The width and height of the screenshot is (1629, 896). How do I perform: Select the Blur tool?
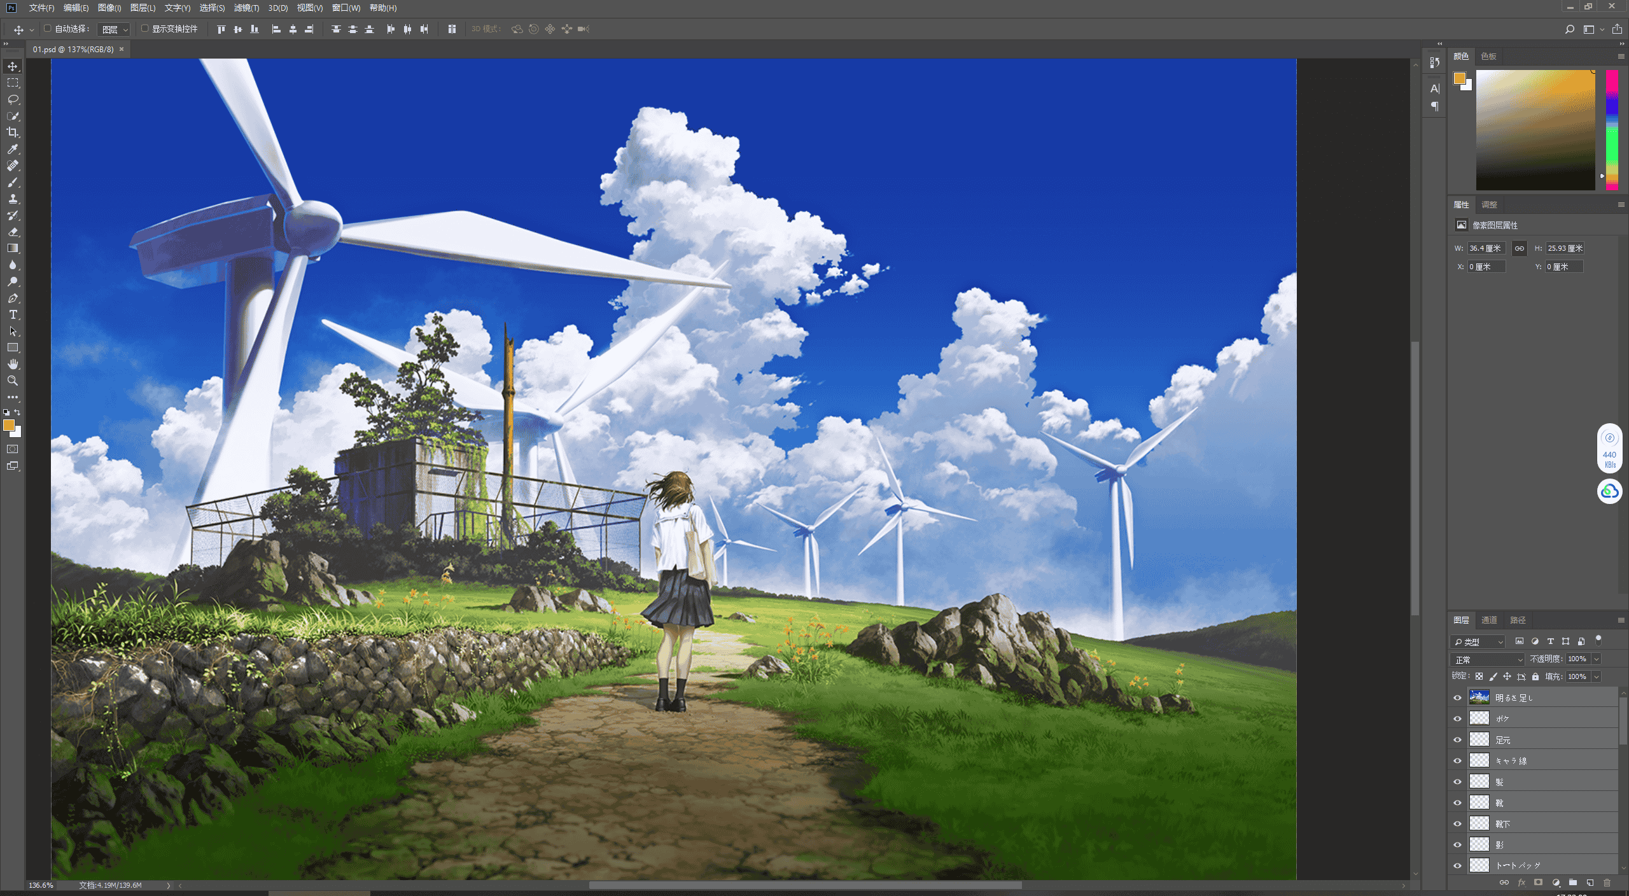click(x=13, y=265)
